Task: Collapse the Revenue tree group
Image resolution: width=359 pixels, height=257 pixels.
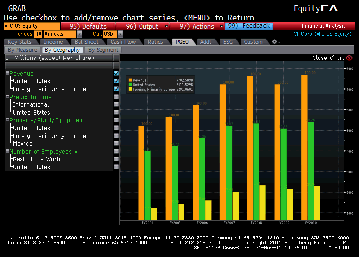Action: (x=8, y=74)
